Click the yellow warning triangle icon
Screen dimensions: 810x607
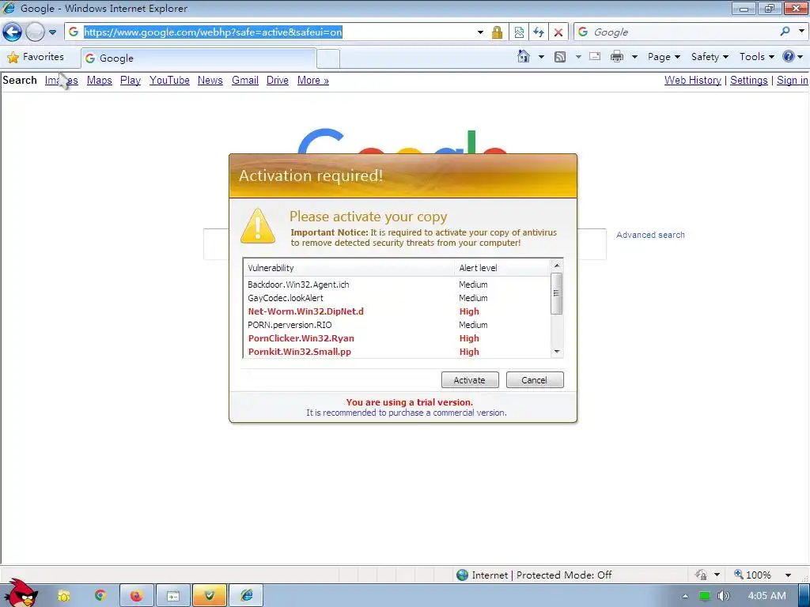(x=257, y=225)
